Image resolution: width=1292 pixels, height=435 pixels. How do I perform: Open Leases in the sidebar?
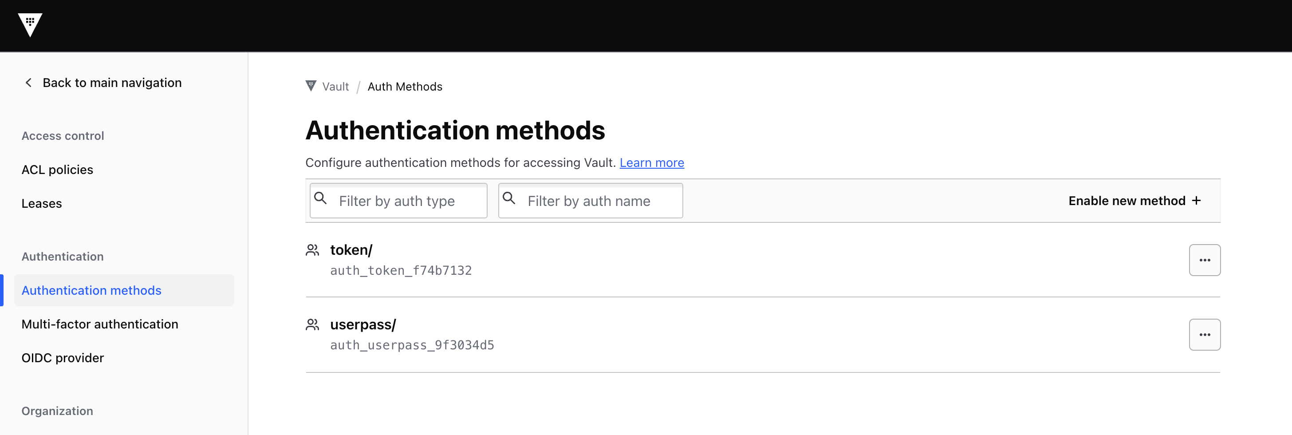click(42, 203)
